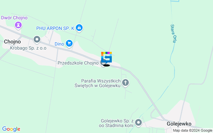Select Golejewko Sp. z oo Stadnina koni text

(116, 123)
